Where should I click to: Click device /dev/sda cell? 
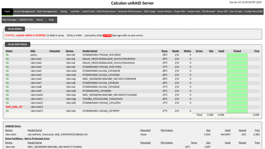[71, 111]
